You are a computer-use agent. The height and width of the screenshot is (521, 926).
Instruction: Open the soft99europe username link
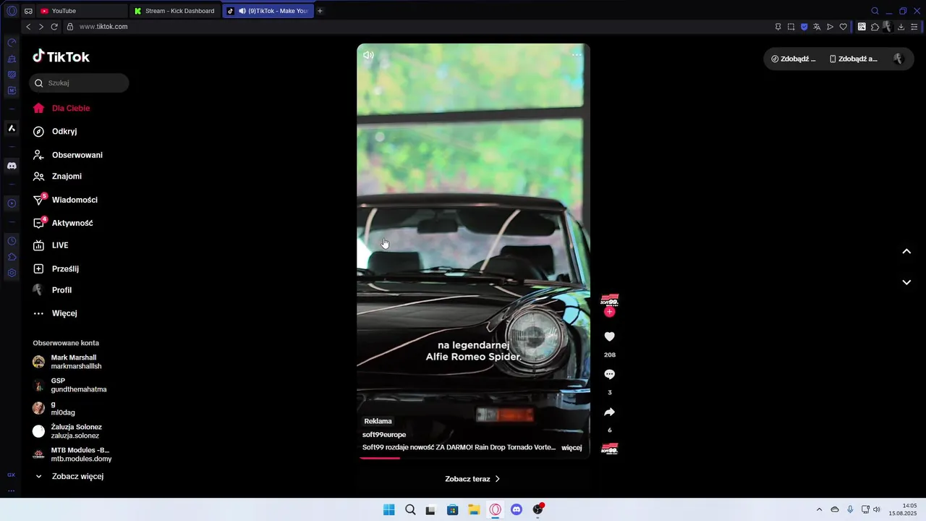pos(384,435)
